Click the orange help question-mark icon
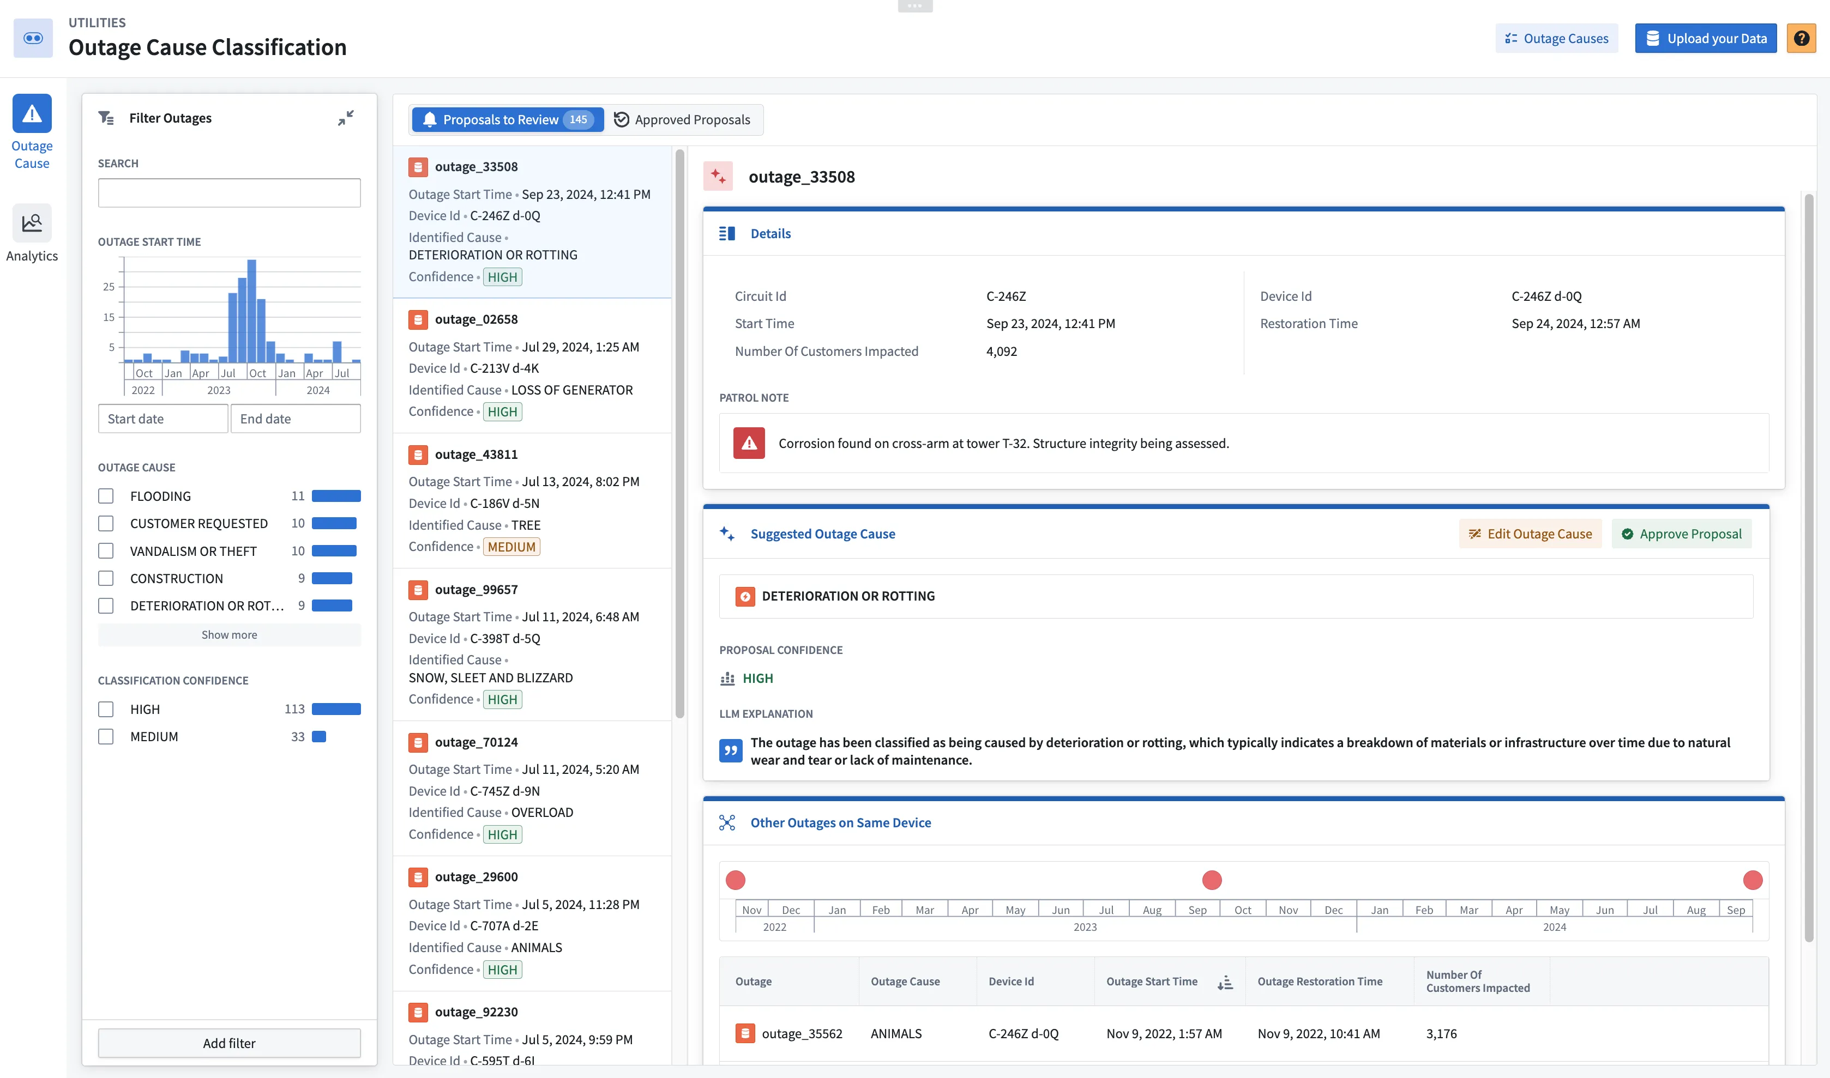This screenshot has height=1078, width=1830. point(1801,39)
